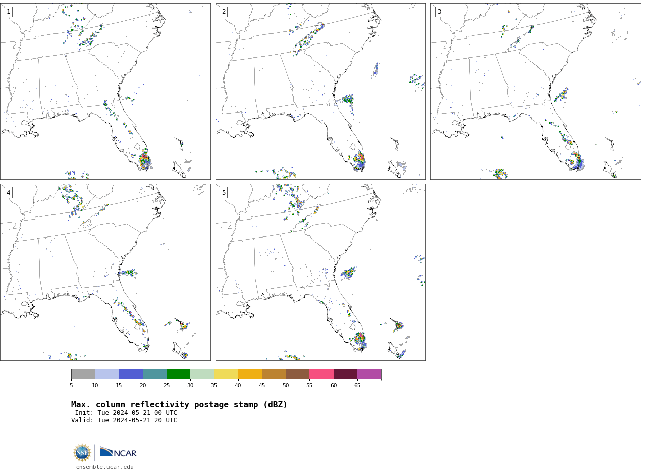The width and height of the screenshot is (646, 473).
Task: Click the member label box "3"
Action: click(439, 12)
